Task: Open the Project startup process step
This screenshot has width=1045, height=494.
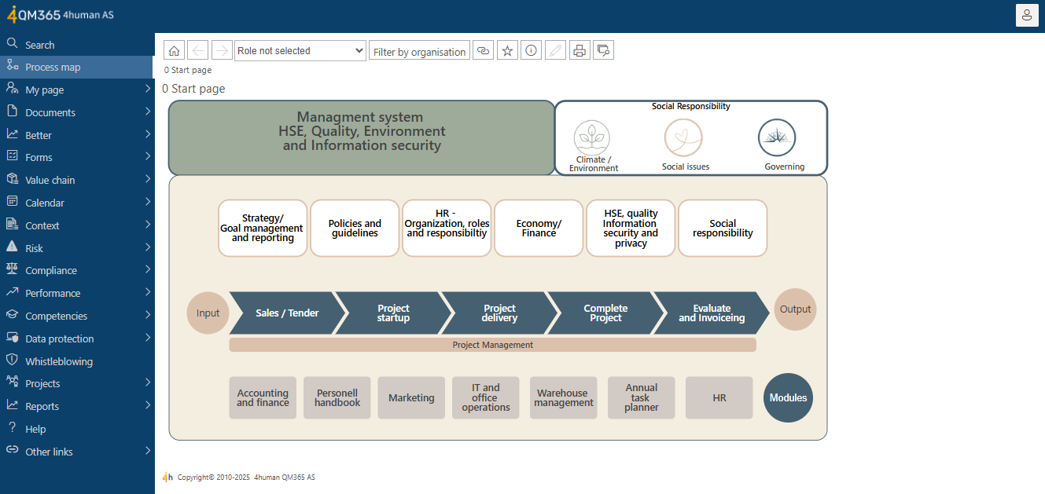Action: (x=393, y=313)
